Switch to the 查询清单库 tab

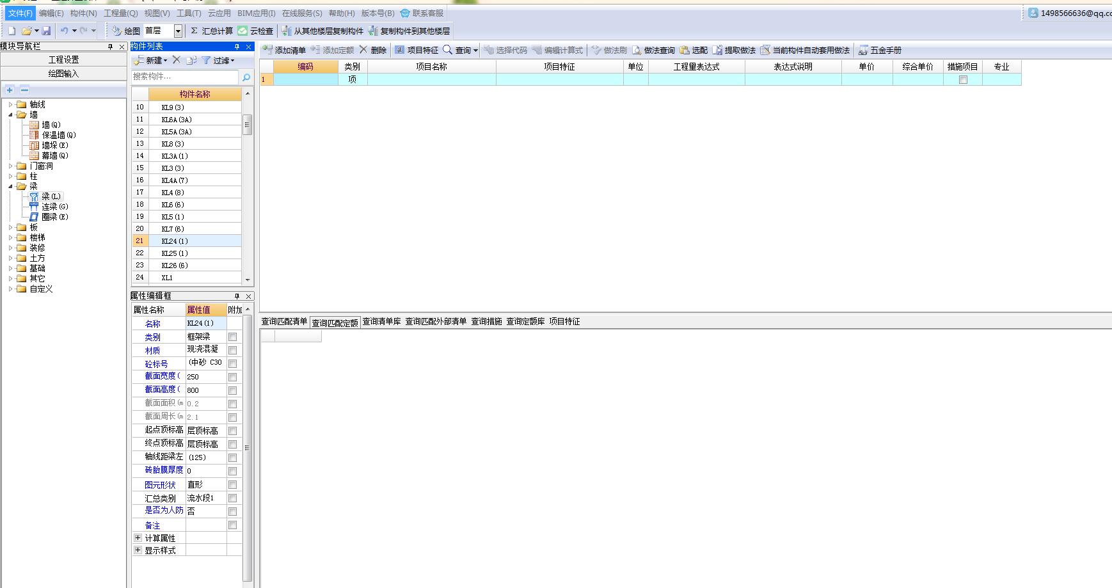pos(382,321)
